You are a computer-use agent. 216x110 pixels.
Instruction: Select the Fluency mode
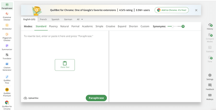click(x=53, y=26)
